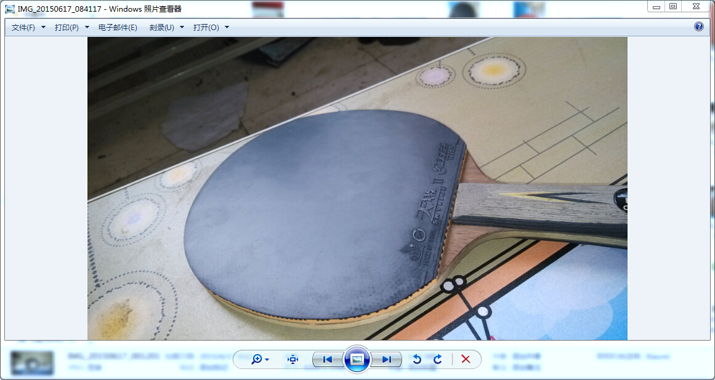Expand the arrow beside 刻录(U)
Screen dimensions: 715x380
[x=182, y=28]
